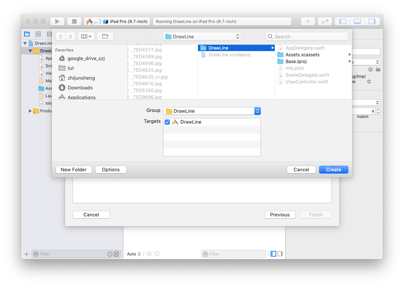Cancel the template sheet behind
This screenshot has width=404, height=287.
91,214
